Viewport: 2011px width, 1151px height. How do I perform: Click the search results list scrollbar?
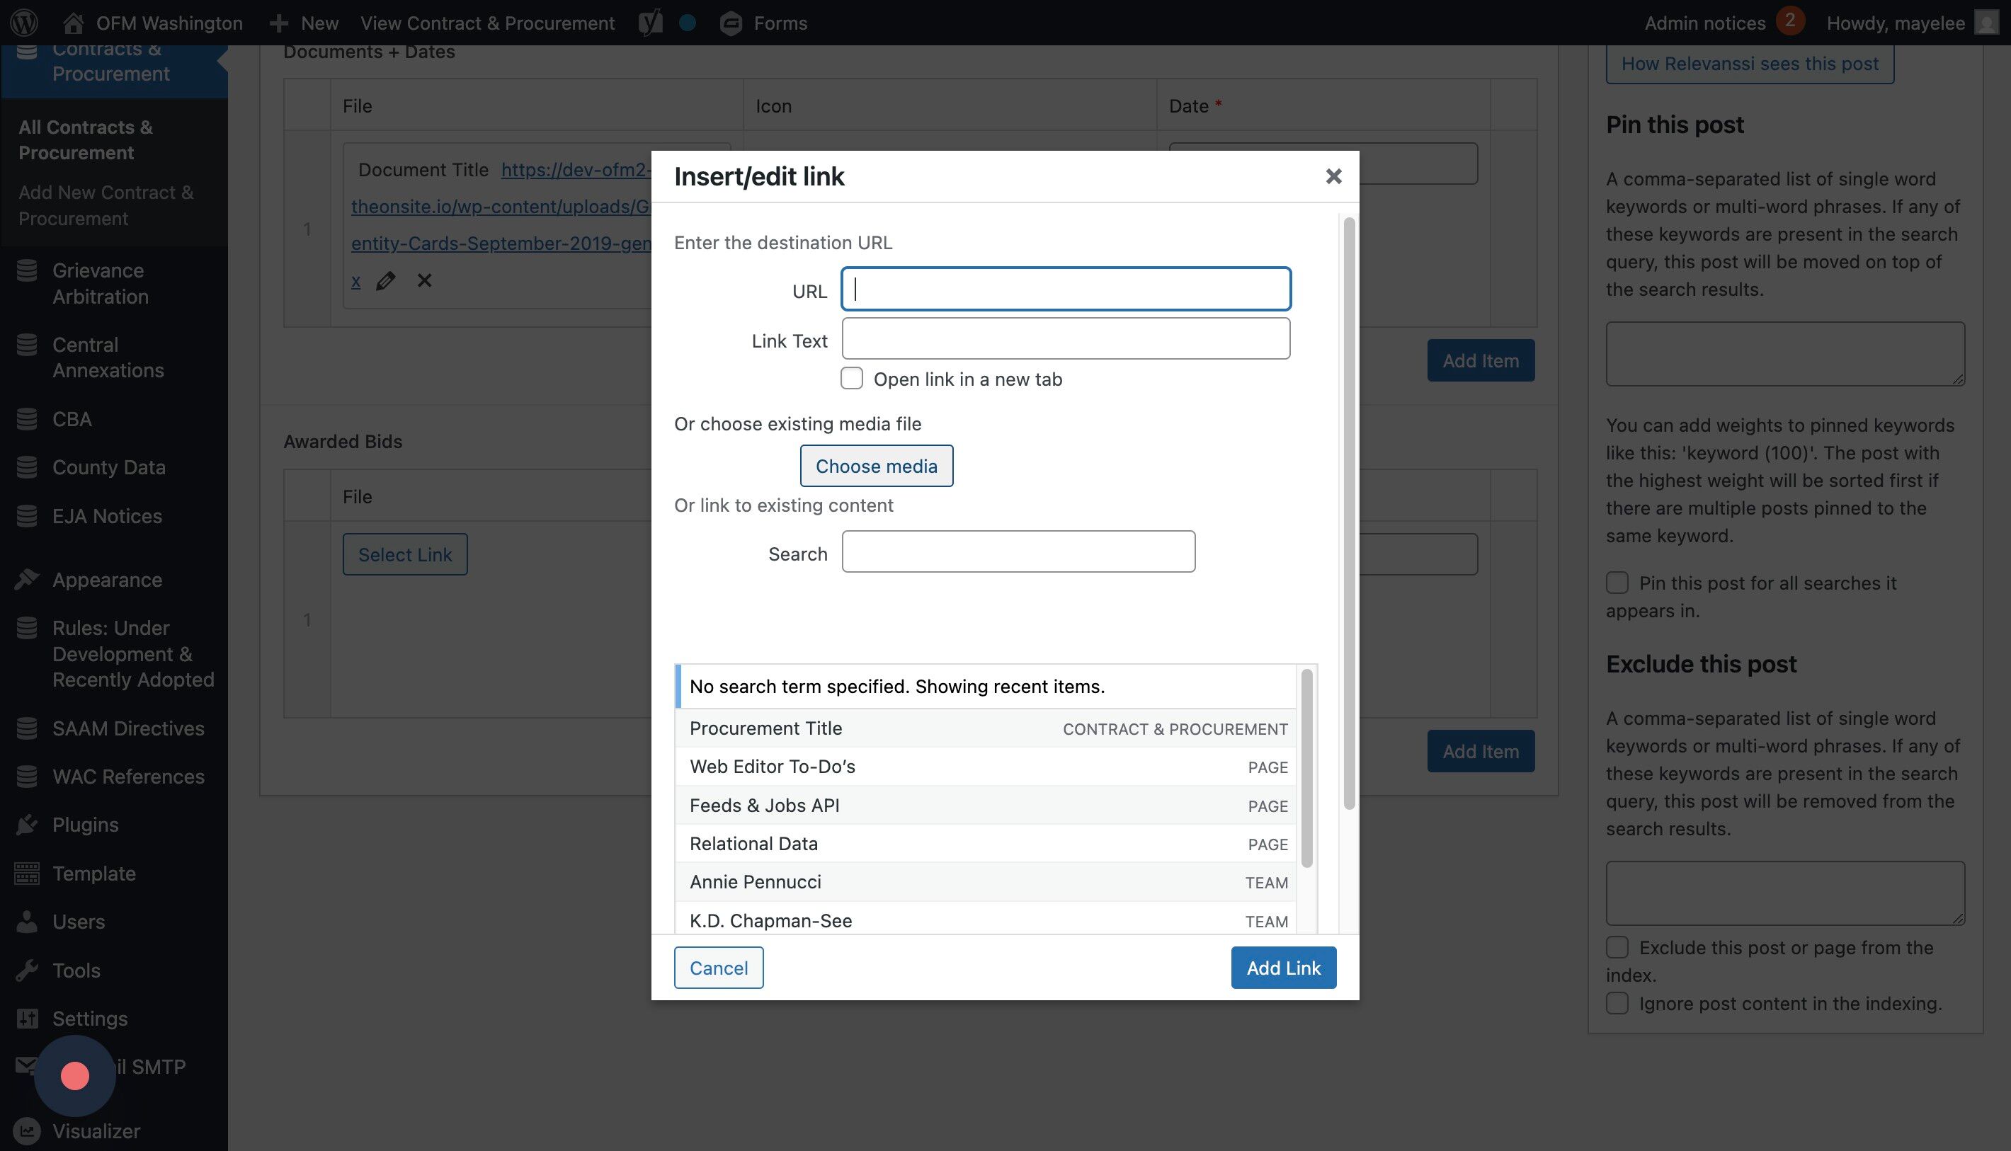1306,768
